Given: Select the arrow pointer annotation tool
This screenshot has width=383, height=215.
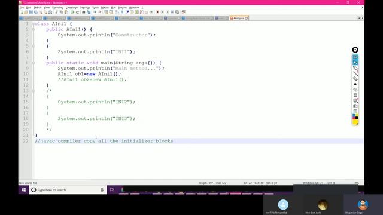Looking at the screenshot, I should point(355,62).
